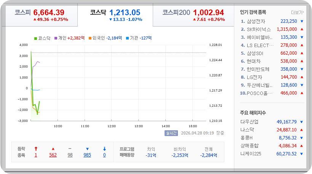Open falling stocks count 985
This screenshot has width=312, height=174.
pyautogui.click(x=87, y=155)
